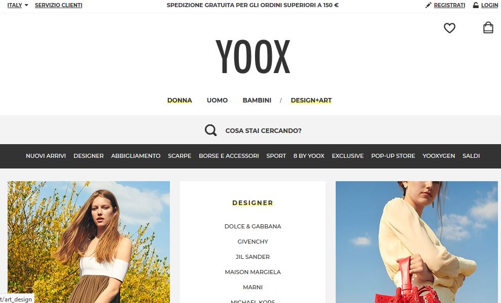Go to the Bambini section
The height and width of the screenshot is (303, 501).
[x=257, y=100]
